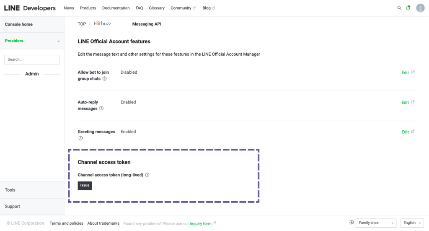The image size is (429, 231).
Task: Open the English language dropdown
Action: [x=412, y=223]
